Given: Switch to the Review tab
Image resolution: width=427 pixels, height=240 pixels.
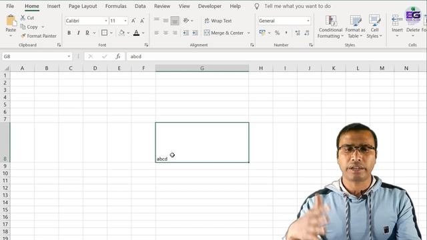Looking at the screenshot, I should pos(162,6).
